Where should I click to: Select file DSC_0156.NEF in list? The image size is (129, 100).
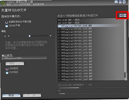(91, 47)
